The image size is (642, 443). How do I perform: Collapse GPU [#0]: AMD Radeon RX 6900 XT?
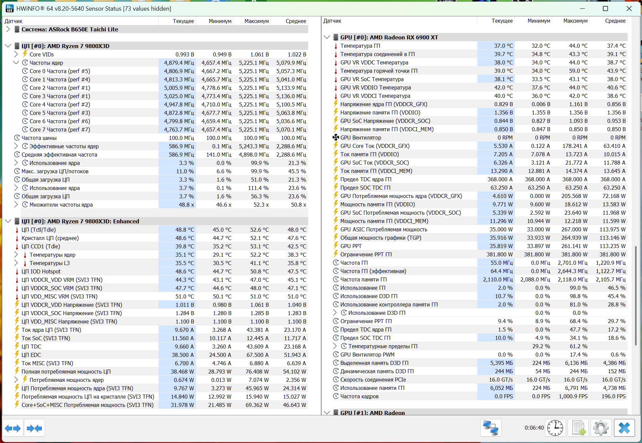(x=327, y=37)
